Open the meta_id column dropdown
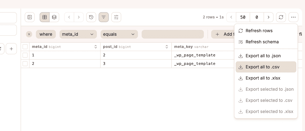This screenshot has width=305, height=131. pos(78,34)
